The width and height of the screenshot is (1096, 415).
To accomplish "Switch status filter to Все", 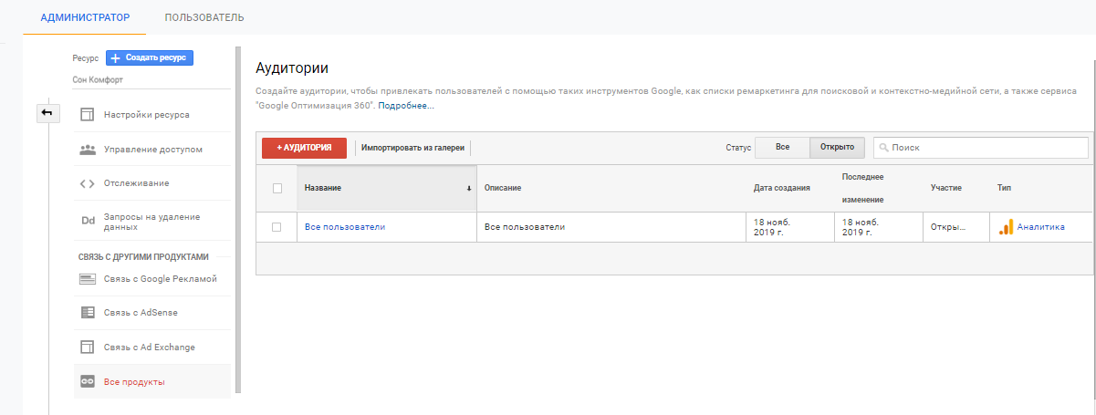I will click(782, 147).
